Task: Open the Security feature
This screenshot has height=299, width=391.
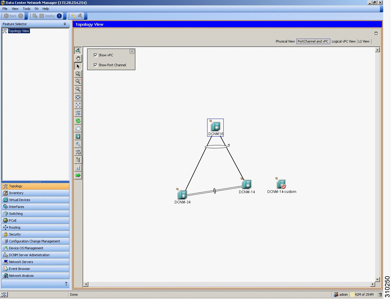Action: [x=36, y=234]
